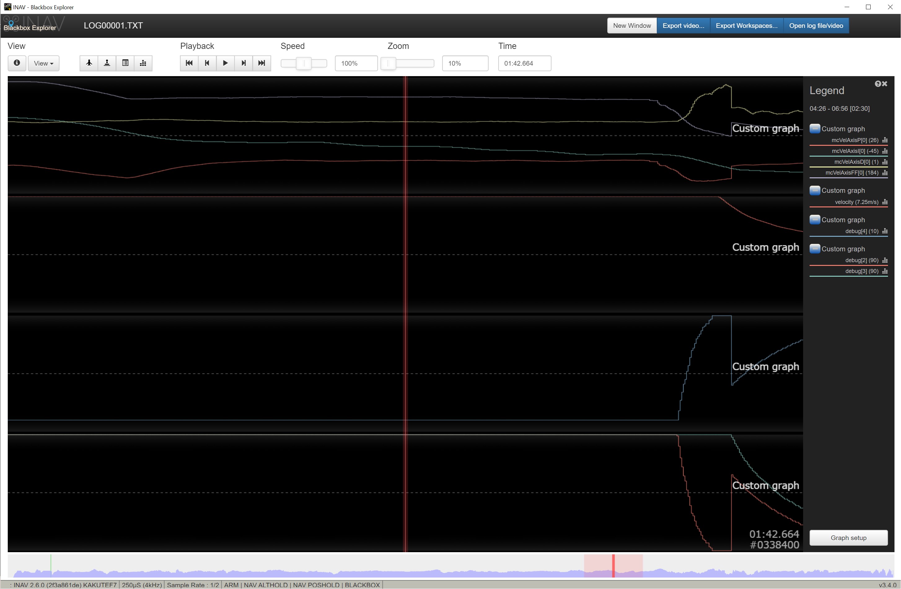Collapse the debug[4] Custom graph group

click(x=815, y=220)
